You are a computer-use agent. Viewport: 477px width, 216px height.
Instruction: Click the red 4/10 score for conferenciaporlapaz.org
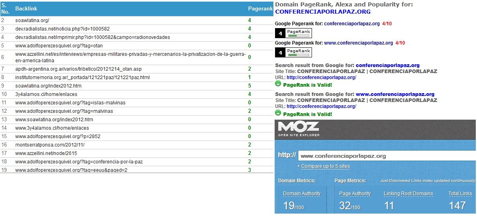coord(387,24)
